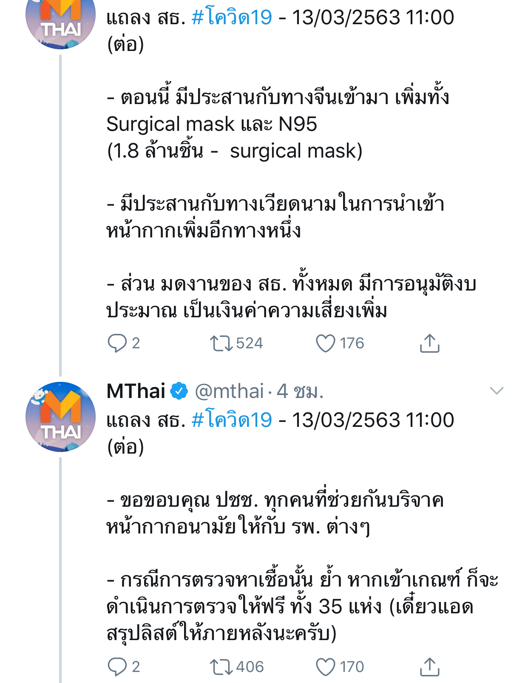Open the tweet options chevron menu
528x683 pixels.
[497, 391]
